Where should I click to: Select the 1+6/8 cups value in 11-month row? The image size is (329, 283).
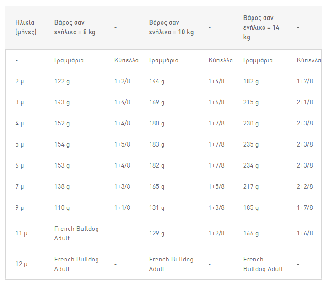[x=305, y=233]
